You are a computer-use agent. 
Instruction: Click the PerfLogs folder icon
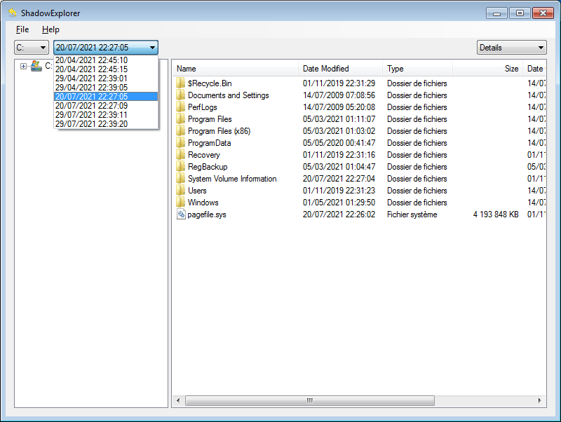point(181,107)
